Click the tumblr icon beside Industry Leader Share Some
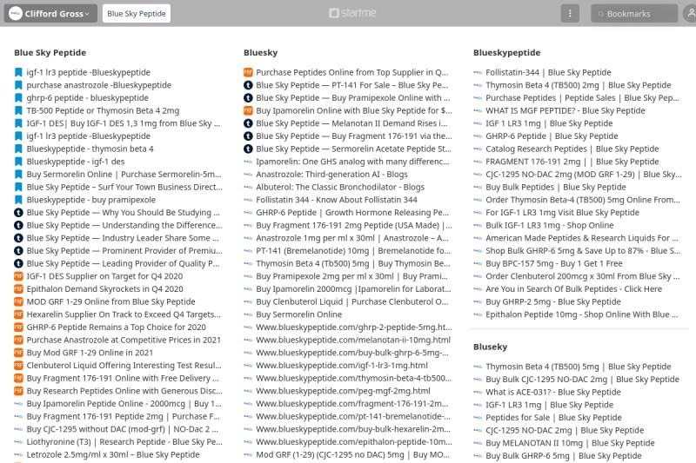 (18, 238)
